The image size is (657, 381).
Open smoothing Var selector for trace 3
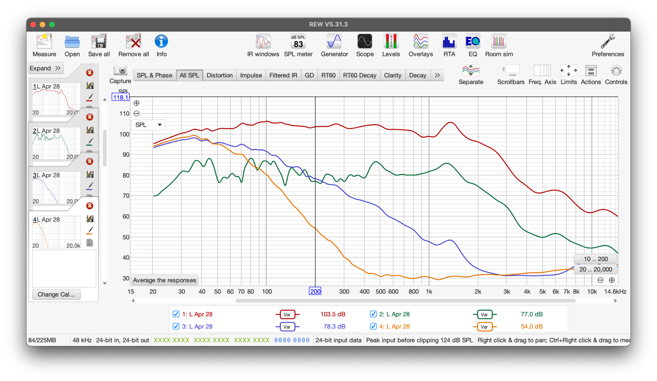click(x=287, y=326)
